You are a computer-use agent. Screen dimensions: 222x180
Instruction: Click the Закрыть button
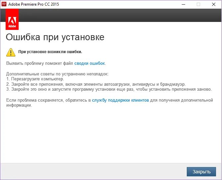pos(201,172)
